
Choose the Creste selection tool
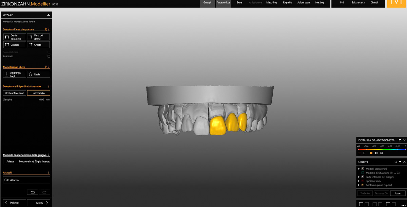point(38,45)
